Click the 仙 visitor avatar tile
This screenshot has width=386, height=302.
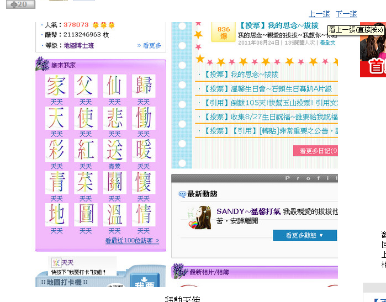click(x=115, y=86)
